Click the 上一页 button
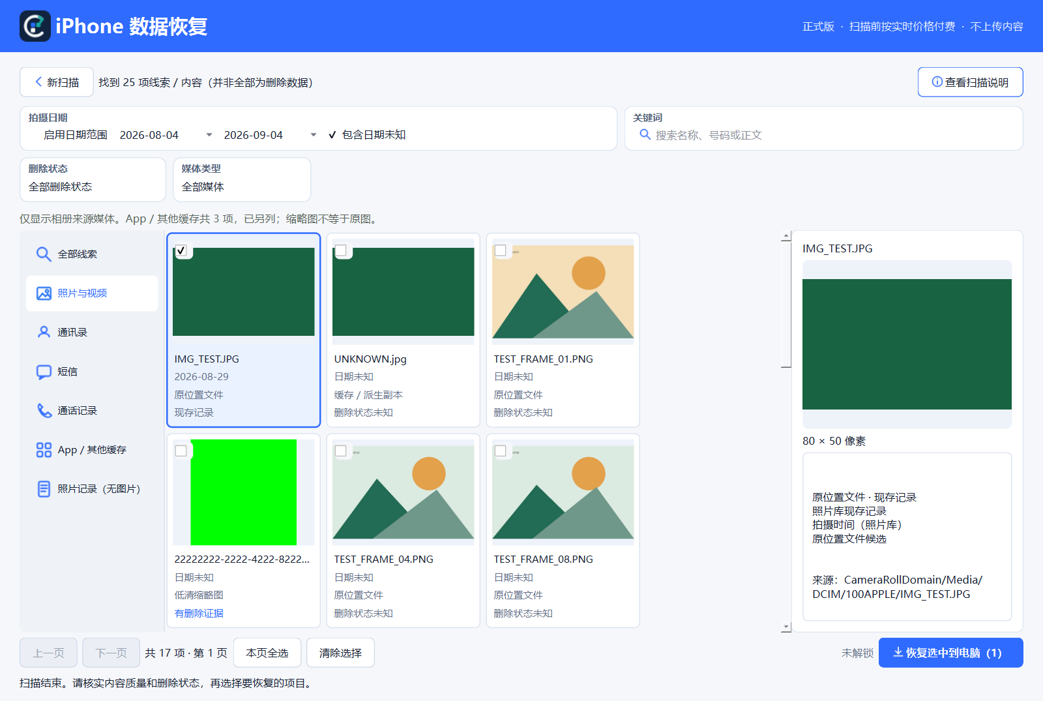This screenshot has height=701, width=1043. pyautogui.click(x=49, y=653)
